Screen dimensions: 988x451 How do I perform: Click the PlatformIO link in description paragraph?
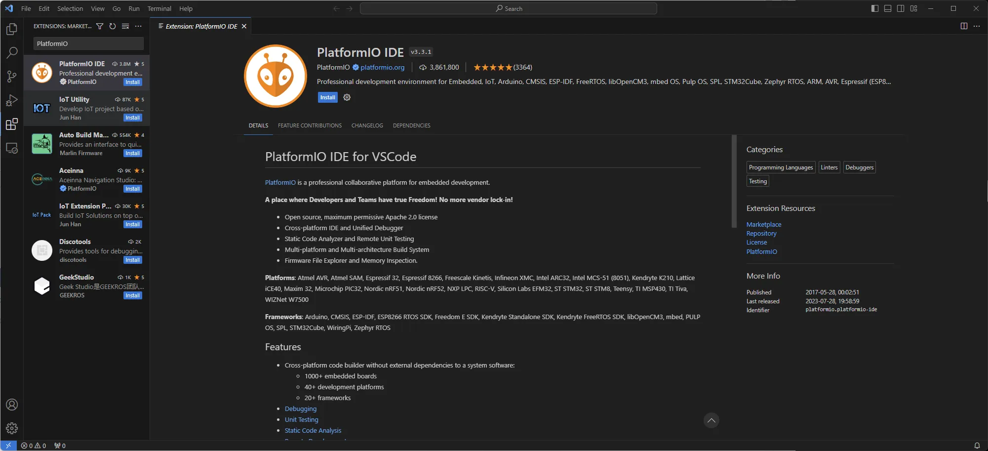(x=280, y=182)
